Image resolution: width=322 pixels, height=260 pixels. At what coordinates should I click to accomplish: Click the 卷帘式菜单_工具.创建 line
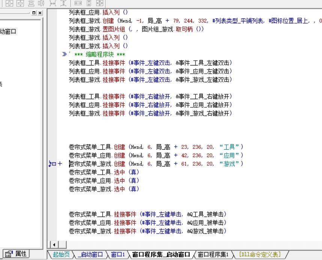pos(156,147)
